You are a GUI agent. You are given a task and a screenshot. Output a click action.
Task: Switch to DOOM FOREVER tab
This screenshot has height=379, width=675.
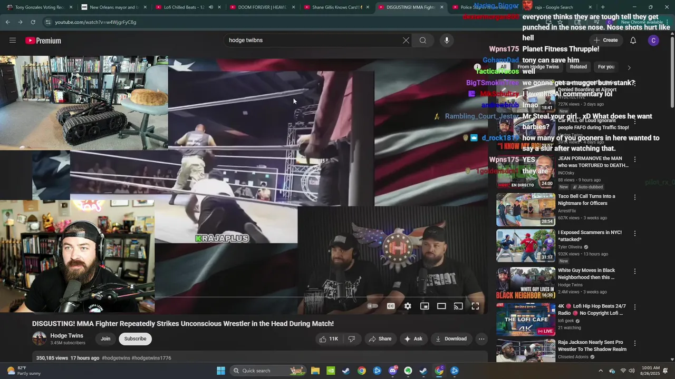pyautogui.click(x=262, y=7)
